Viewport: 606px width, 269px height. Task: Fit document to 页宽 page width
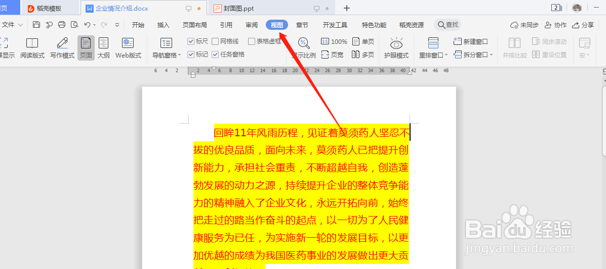tap(332, 55)
